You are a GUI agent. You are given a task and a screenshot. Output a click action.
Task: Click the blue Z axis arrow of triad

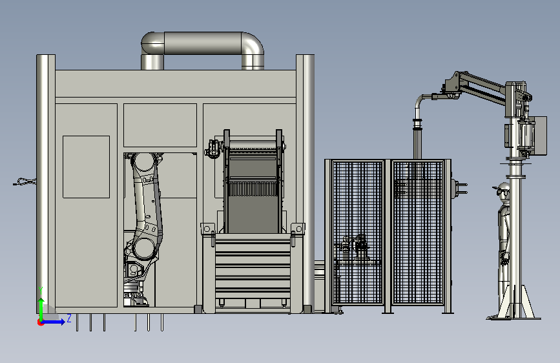pos(54,322)
